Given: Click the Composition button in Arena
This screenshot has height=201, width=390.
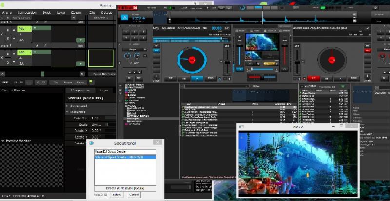Looking at the screenshot, I should (21, 18).
